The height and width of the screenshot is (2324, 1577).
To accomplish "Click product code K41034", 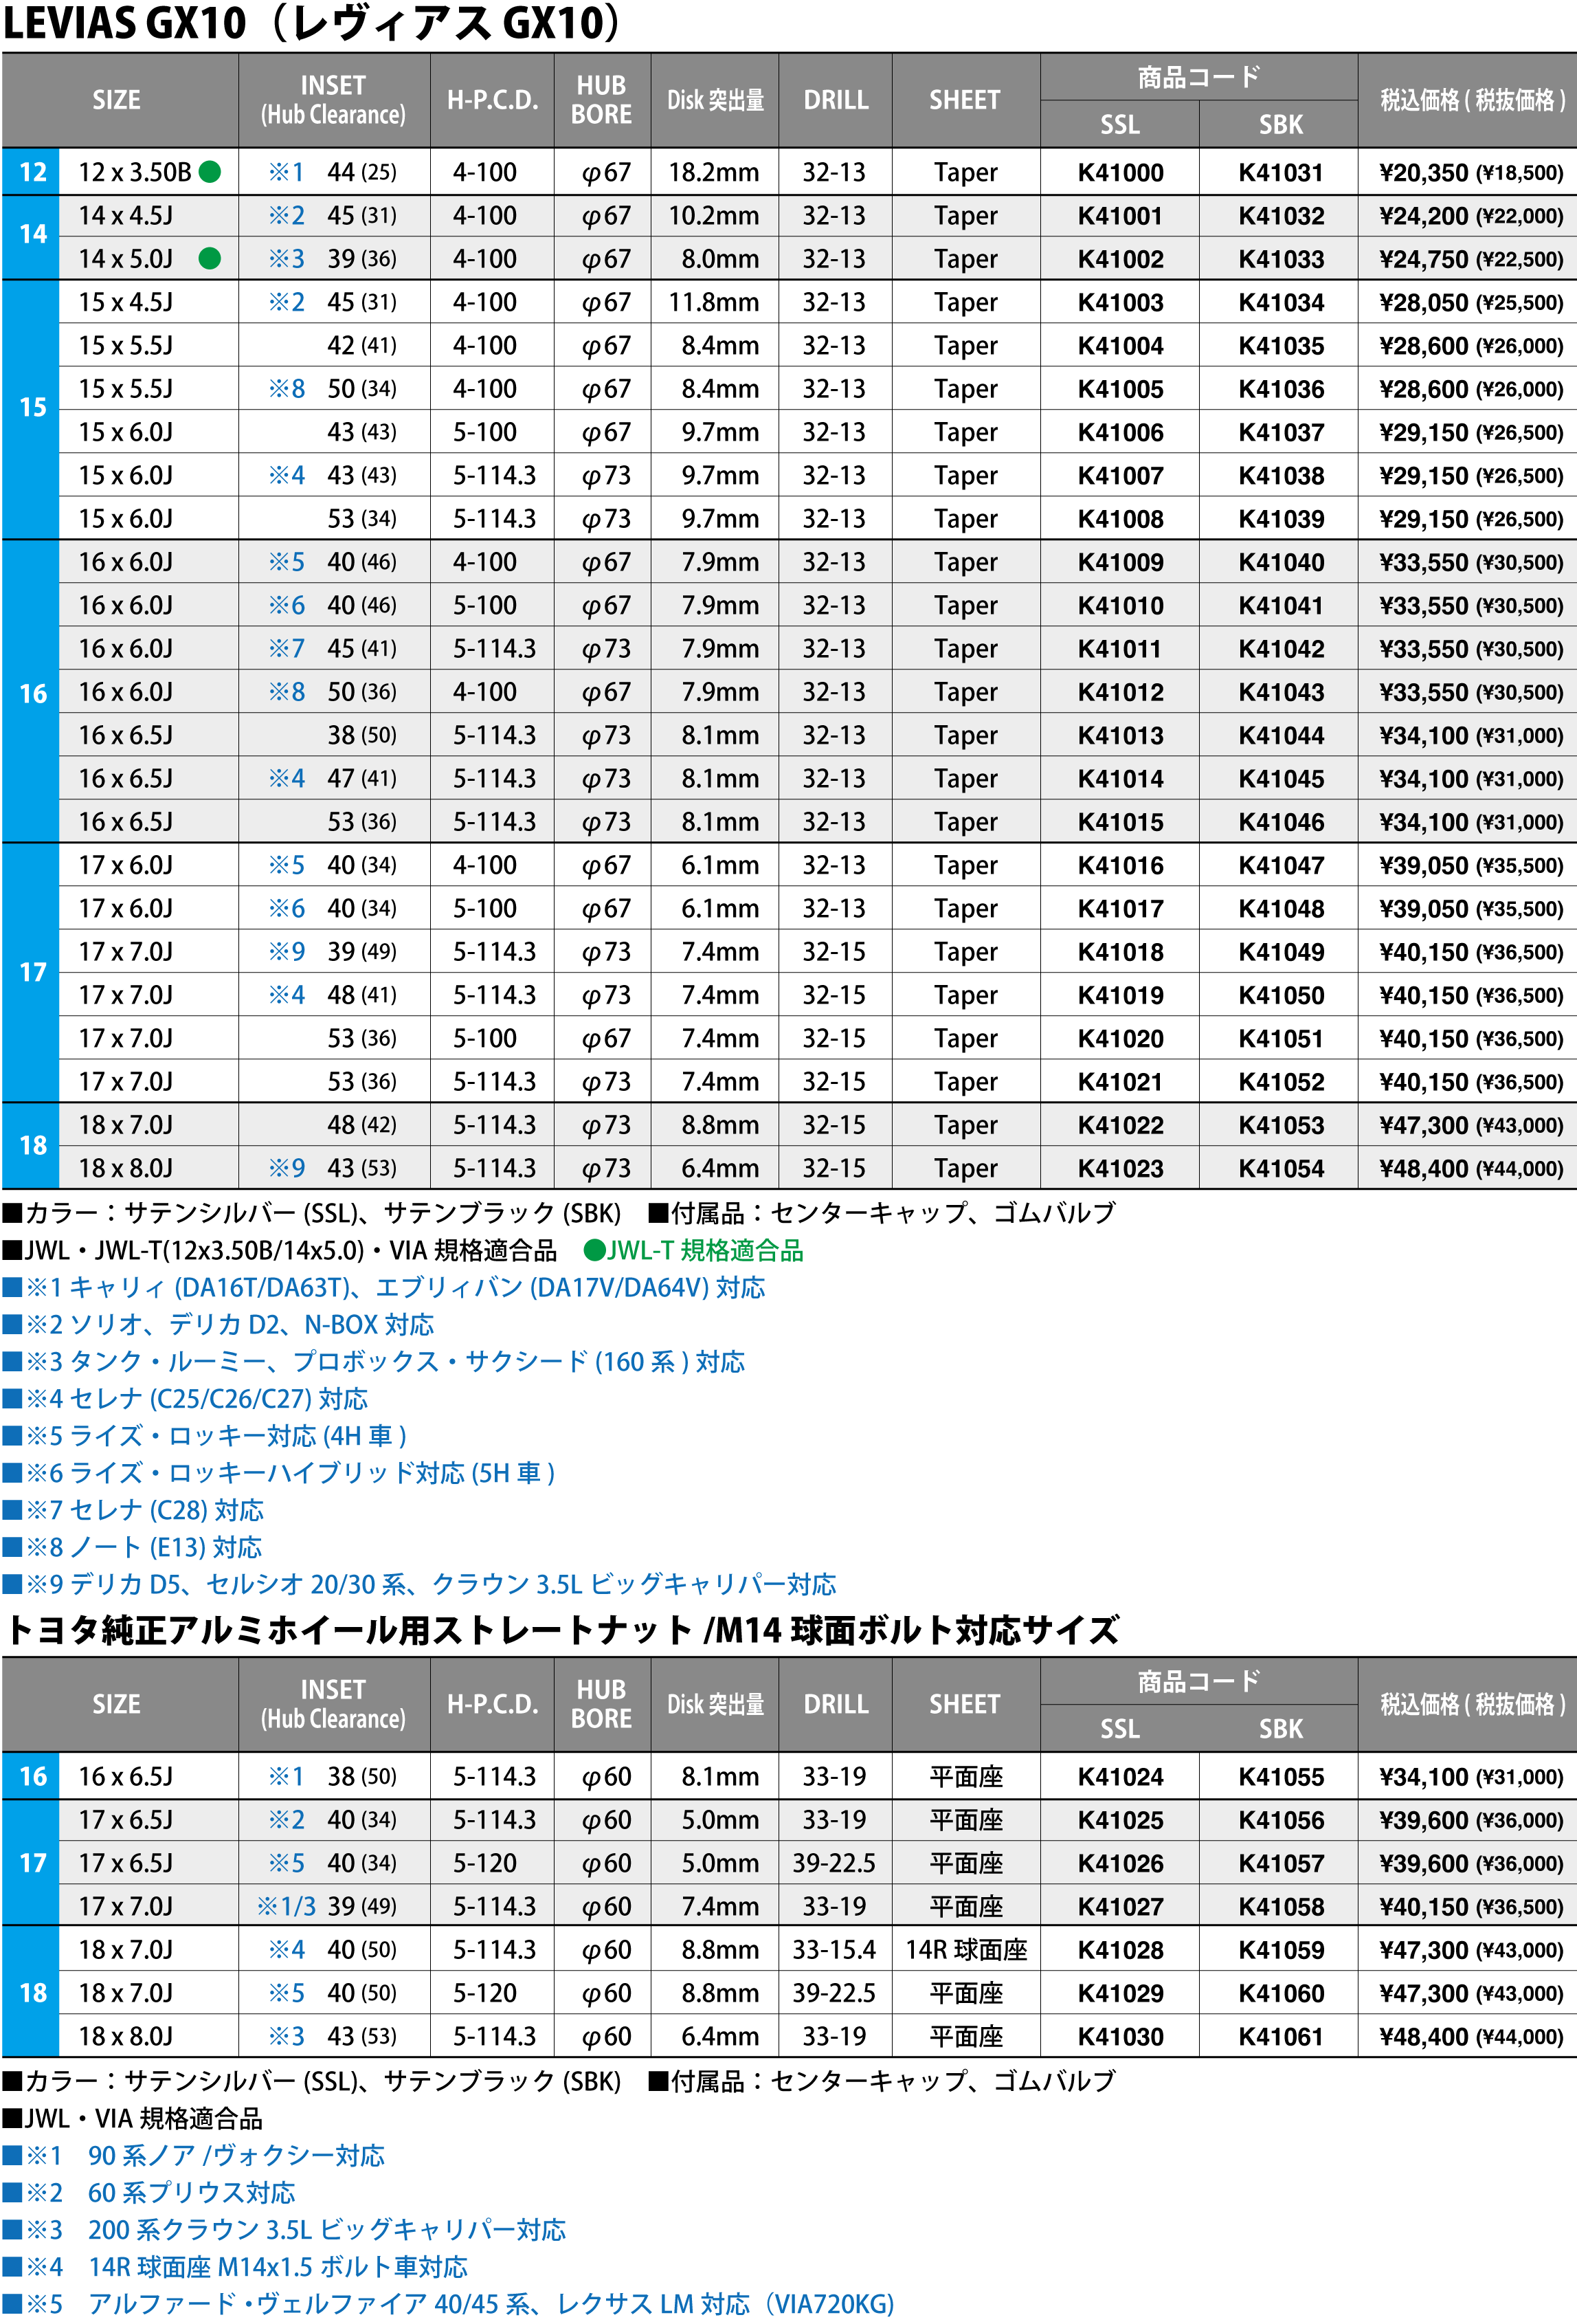I will point(1282,303).
